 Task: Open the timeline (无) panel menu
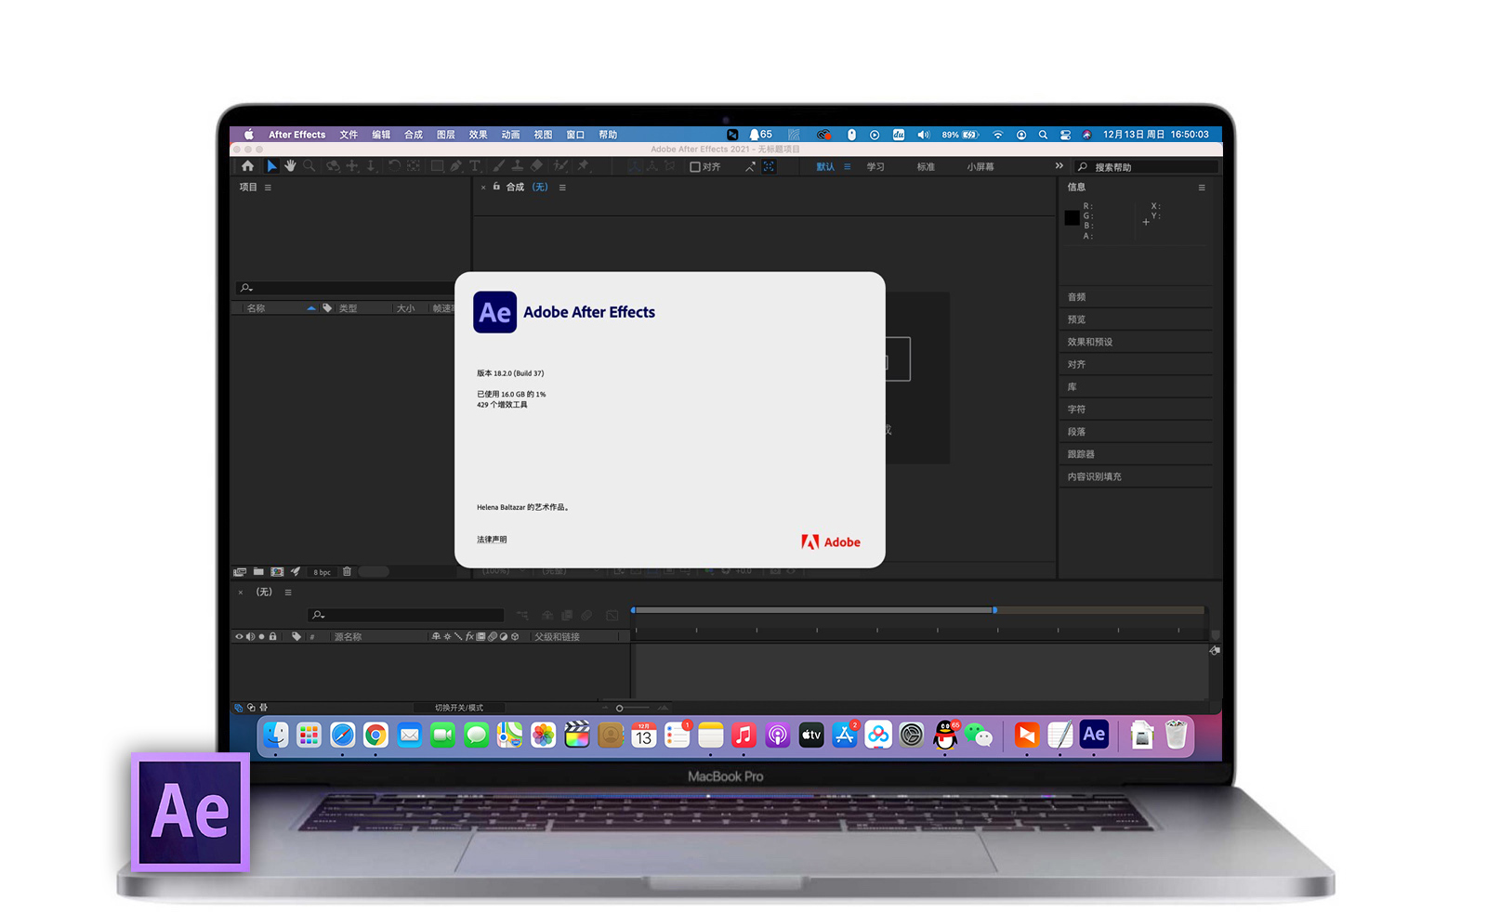288,593
